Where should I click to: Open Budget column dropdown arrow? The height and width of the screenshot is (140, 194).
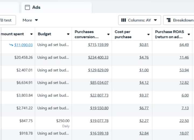[x=68, y=34]
